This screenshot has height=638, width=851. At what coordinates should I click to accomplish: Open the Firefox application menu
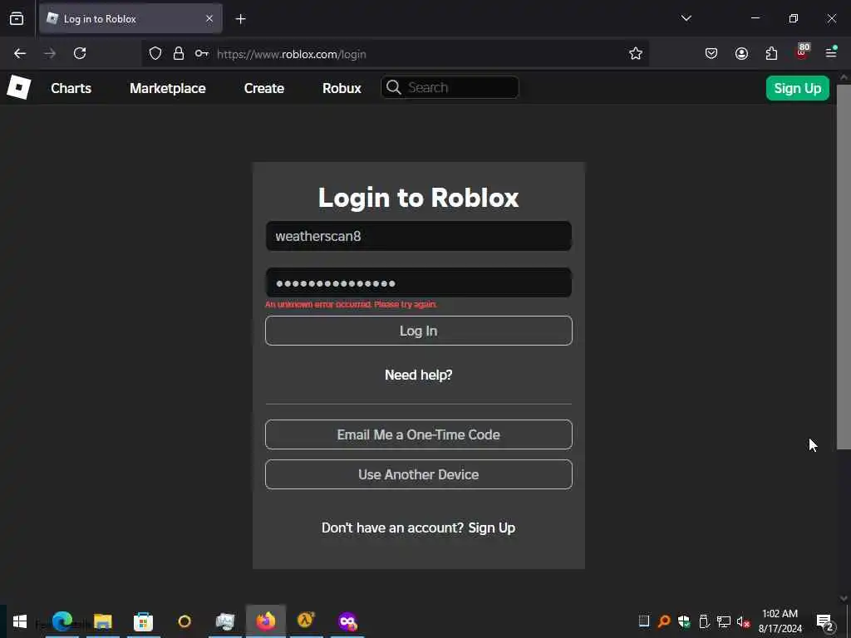(x=831, y=52)
